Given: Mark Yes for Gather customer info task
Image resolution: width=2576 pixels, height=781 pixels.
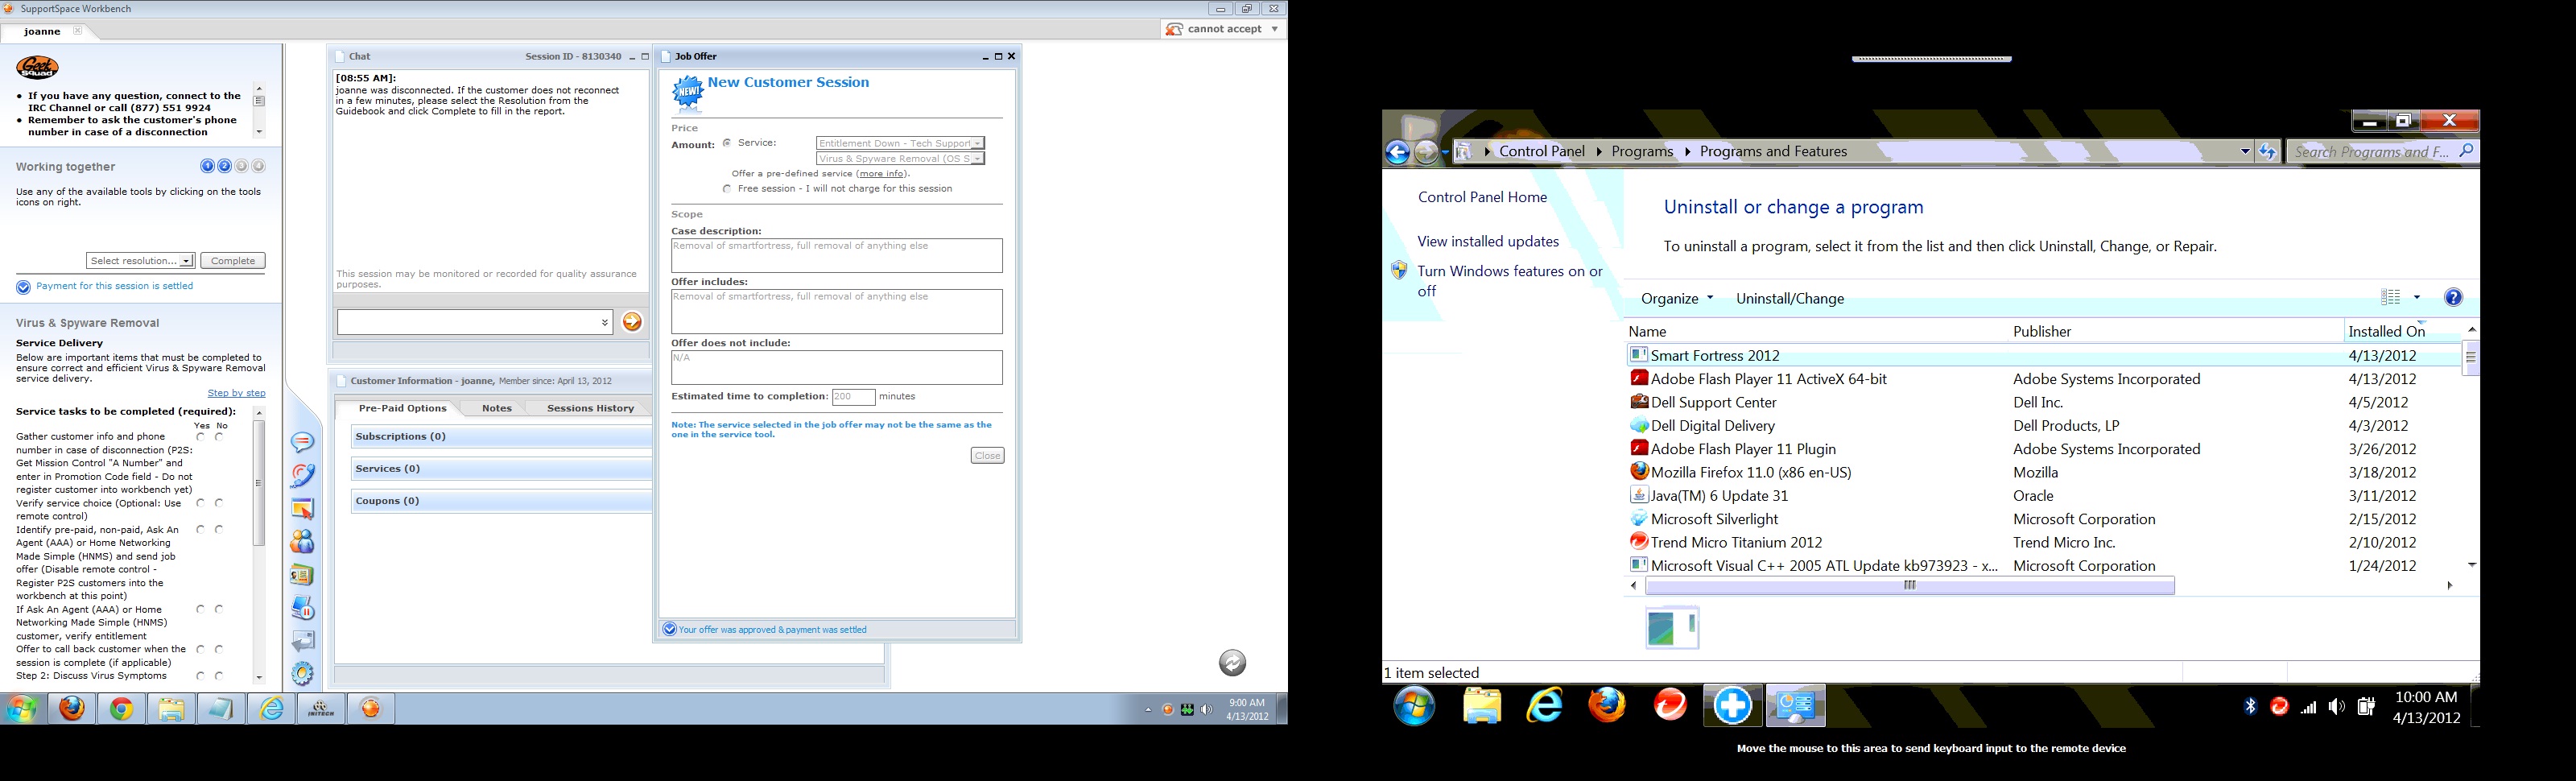Looking at the screenshot, I should (201, 437).
